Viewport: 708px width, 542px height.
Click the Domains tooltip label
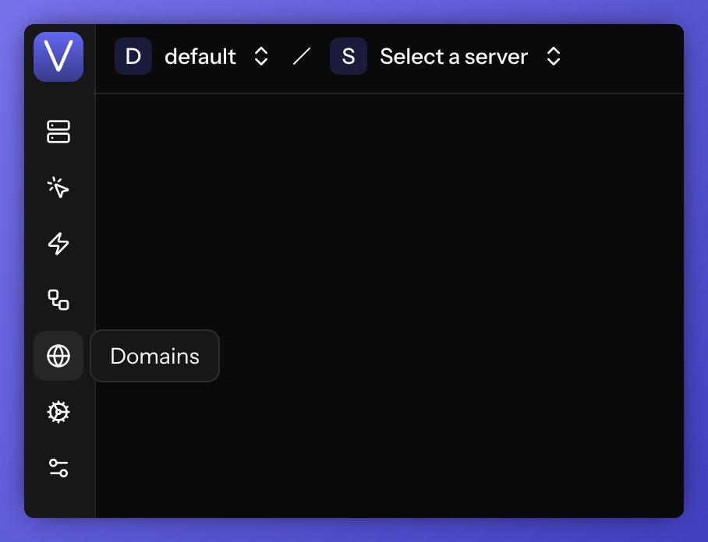155,356
